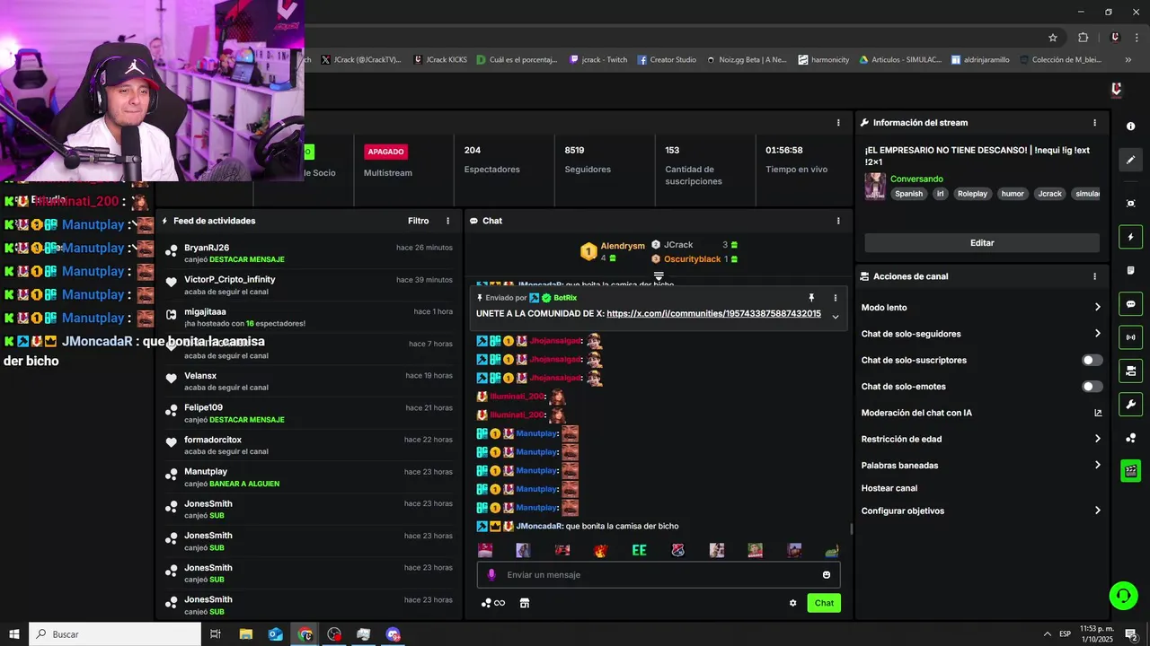Open the wrench tools icon in sidebar
1150x646 pixels.
[x=1130, y=404]
